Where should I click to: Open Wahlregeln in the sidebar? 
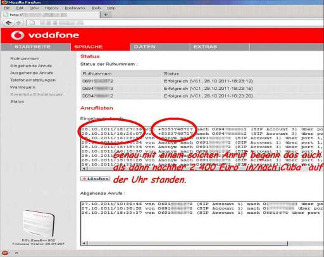[23, 87]
